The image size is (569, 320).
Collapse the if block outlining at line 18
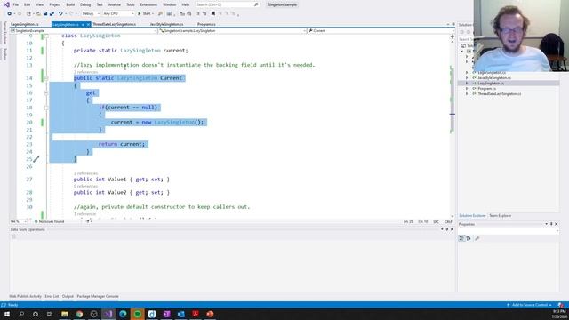(46, 108)
